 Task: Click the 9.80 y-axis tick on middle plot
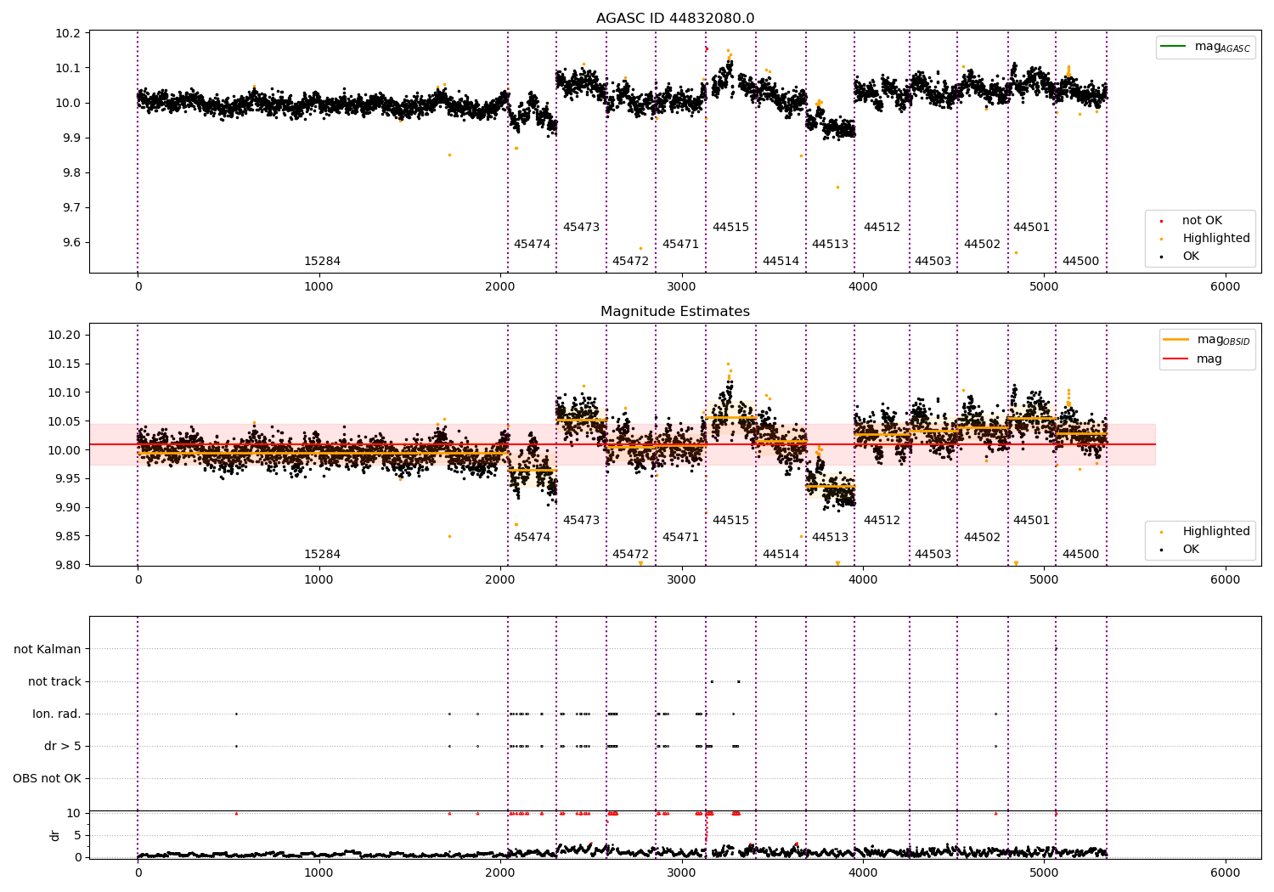pyautogui.click(x=68, y=565)
